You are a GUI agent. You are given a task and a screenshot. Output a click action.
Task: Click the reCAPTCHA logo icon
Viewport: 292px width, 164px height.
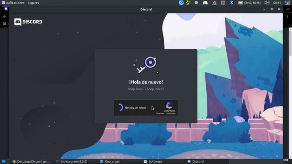pos(169,106)
